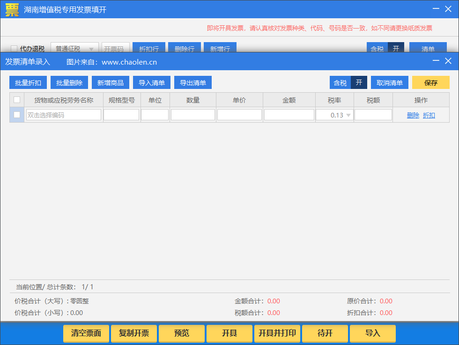Viewport: 459px width, 345px height.
Task: Close the 湖南增值税专用发票填开 main window
Action: pos(448,9)
